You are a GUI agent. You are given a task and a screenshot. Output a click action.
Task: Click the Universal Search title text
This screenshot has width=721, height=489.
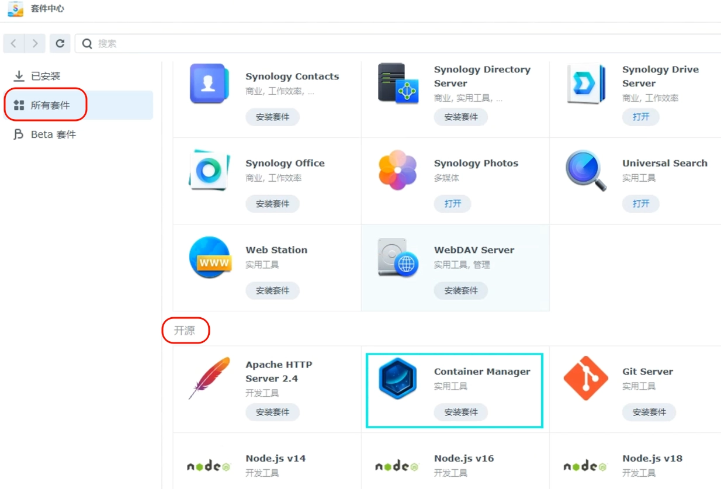[665, 164]
